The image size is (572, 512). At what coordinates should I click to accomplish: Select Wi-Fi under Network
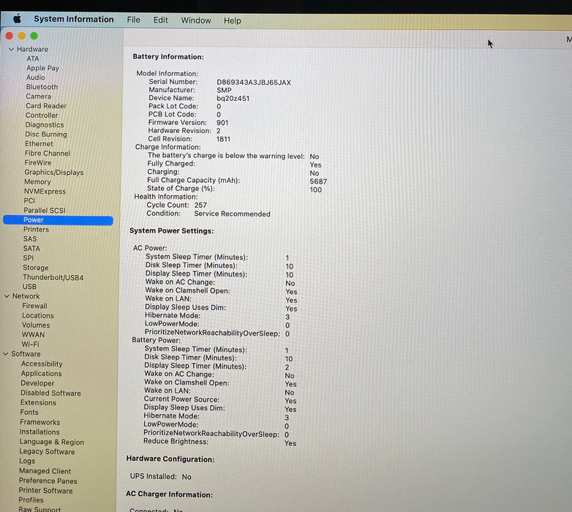[x=30, y=344]
